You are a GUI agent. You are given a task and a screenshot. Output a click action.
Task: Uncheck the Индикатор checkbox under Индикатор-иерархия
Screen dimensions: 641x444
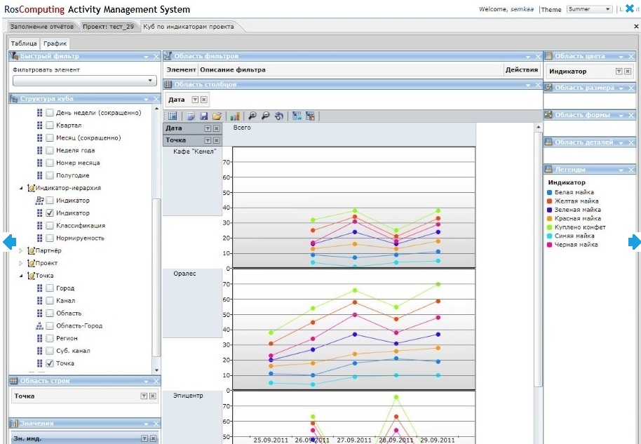(50, 213)
